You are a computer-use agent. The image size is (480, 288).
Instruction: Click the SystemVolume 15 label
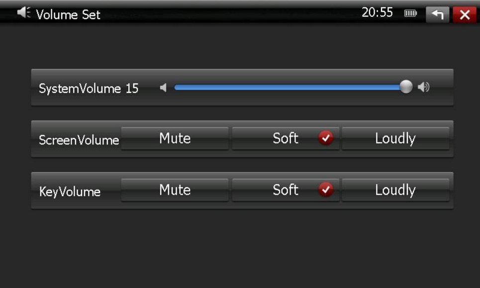click(89, 89)
